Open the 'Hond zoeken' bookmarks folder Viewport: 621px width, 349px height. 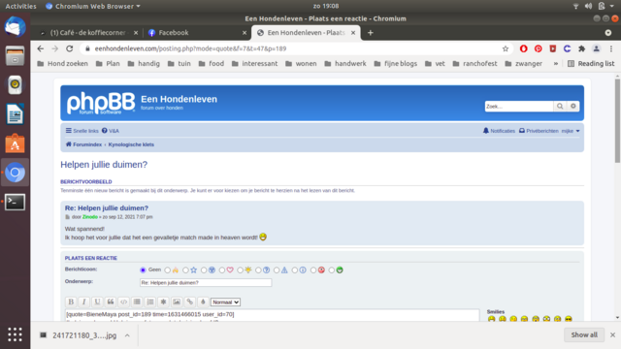[x=62, y=64]
